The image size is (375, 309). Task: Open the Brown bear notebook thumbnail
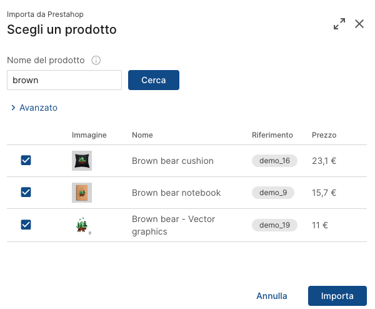(x=82, y=193)
